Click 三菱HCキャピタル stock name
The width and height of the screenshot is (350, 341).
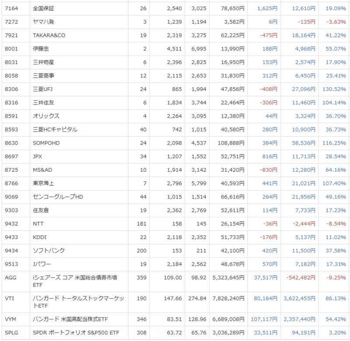[x=55, y=129]
